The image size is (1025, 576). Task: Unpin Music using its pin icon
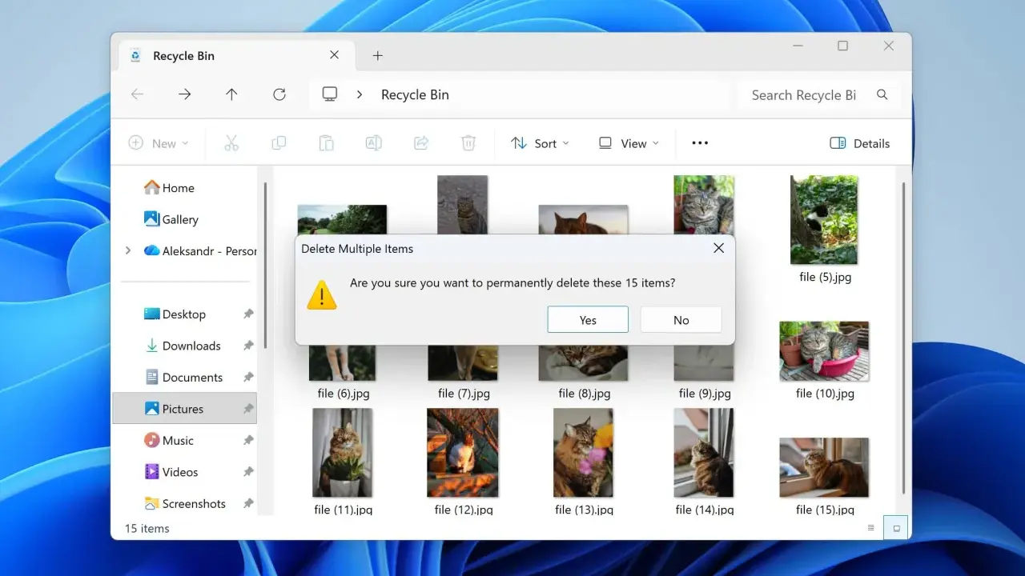click(x=248, y=441)
